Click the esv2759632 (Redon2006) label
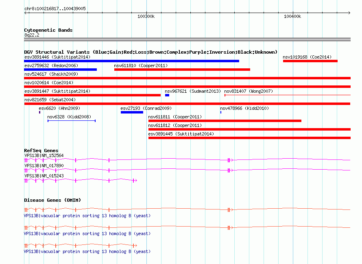 (51, 65)
